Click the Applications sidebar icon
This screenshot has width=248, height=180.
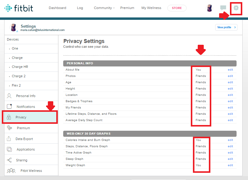point(9,149)
